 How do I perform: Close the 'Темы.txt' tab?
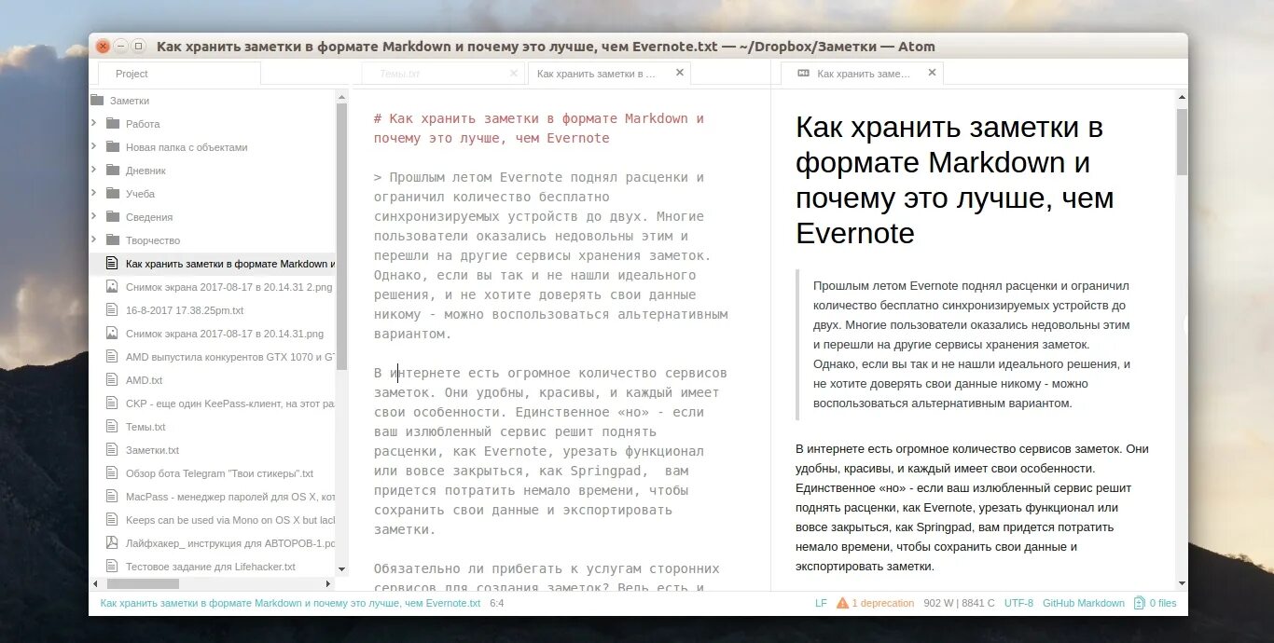513,72
